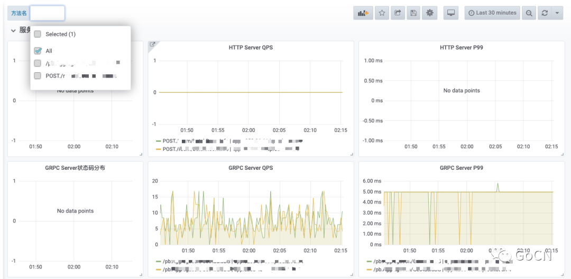Open the GRPC Server QPS panel title menu
The height and width of the screenshot is (279, 571).
(251, 168)
